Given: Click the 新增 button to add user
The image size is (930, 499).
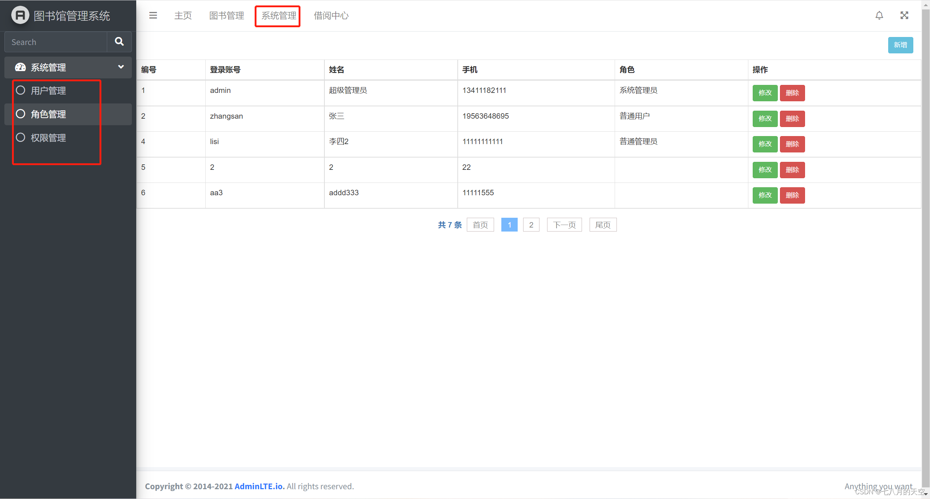Looking at the screenshot, I should [901, 45].
